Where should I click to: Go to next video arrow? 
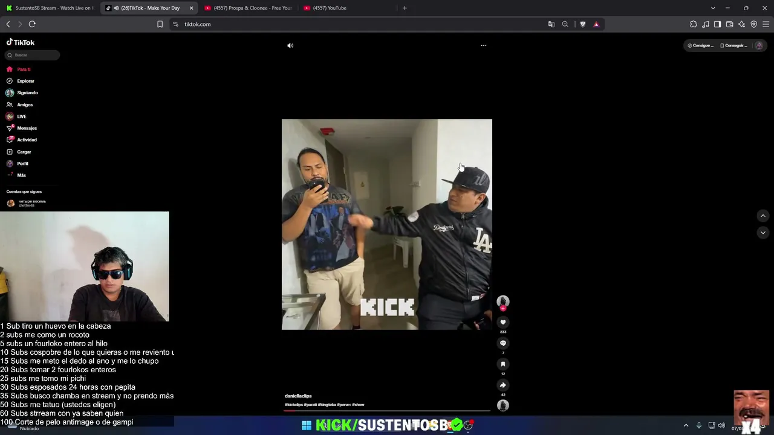point(763,233)
